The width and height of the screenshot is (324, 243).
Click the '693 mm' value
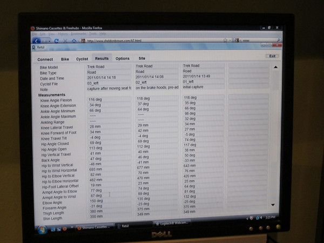click(96, 169)
